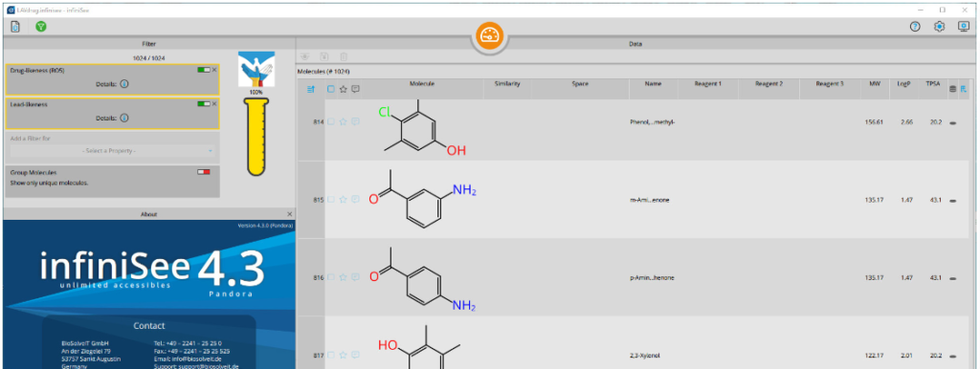Toggle the Drug-likeness (RO5) filter switch

(x=203, y=70)
